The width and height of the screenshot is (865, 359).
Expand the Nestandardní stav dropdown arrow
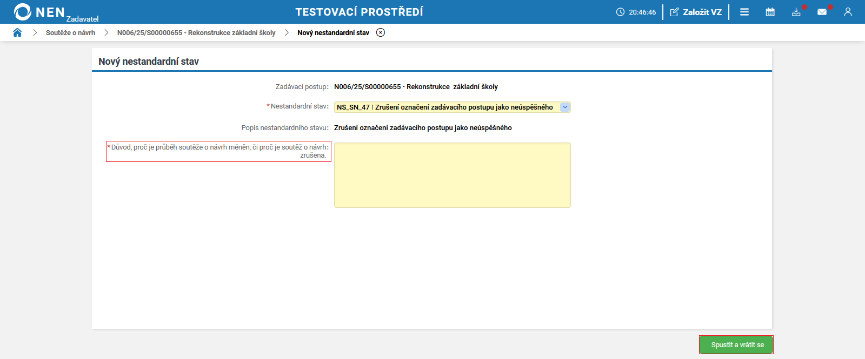[565, 107]
